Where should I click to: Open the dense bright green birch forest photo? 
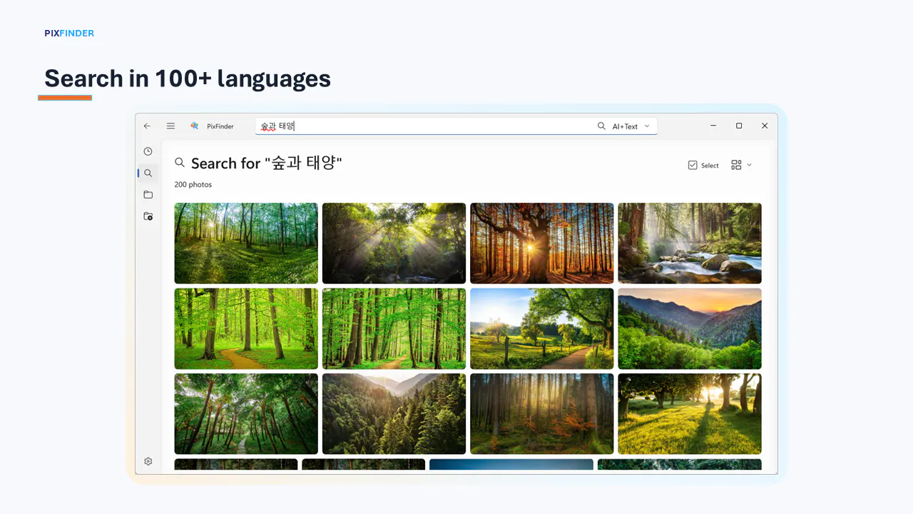point(394,328)
